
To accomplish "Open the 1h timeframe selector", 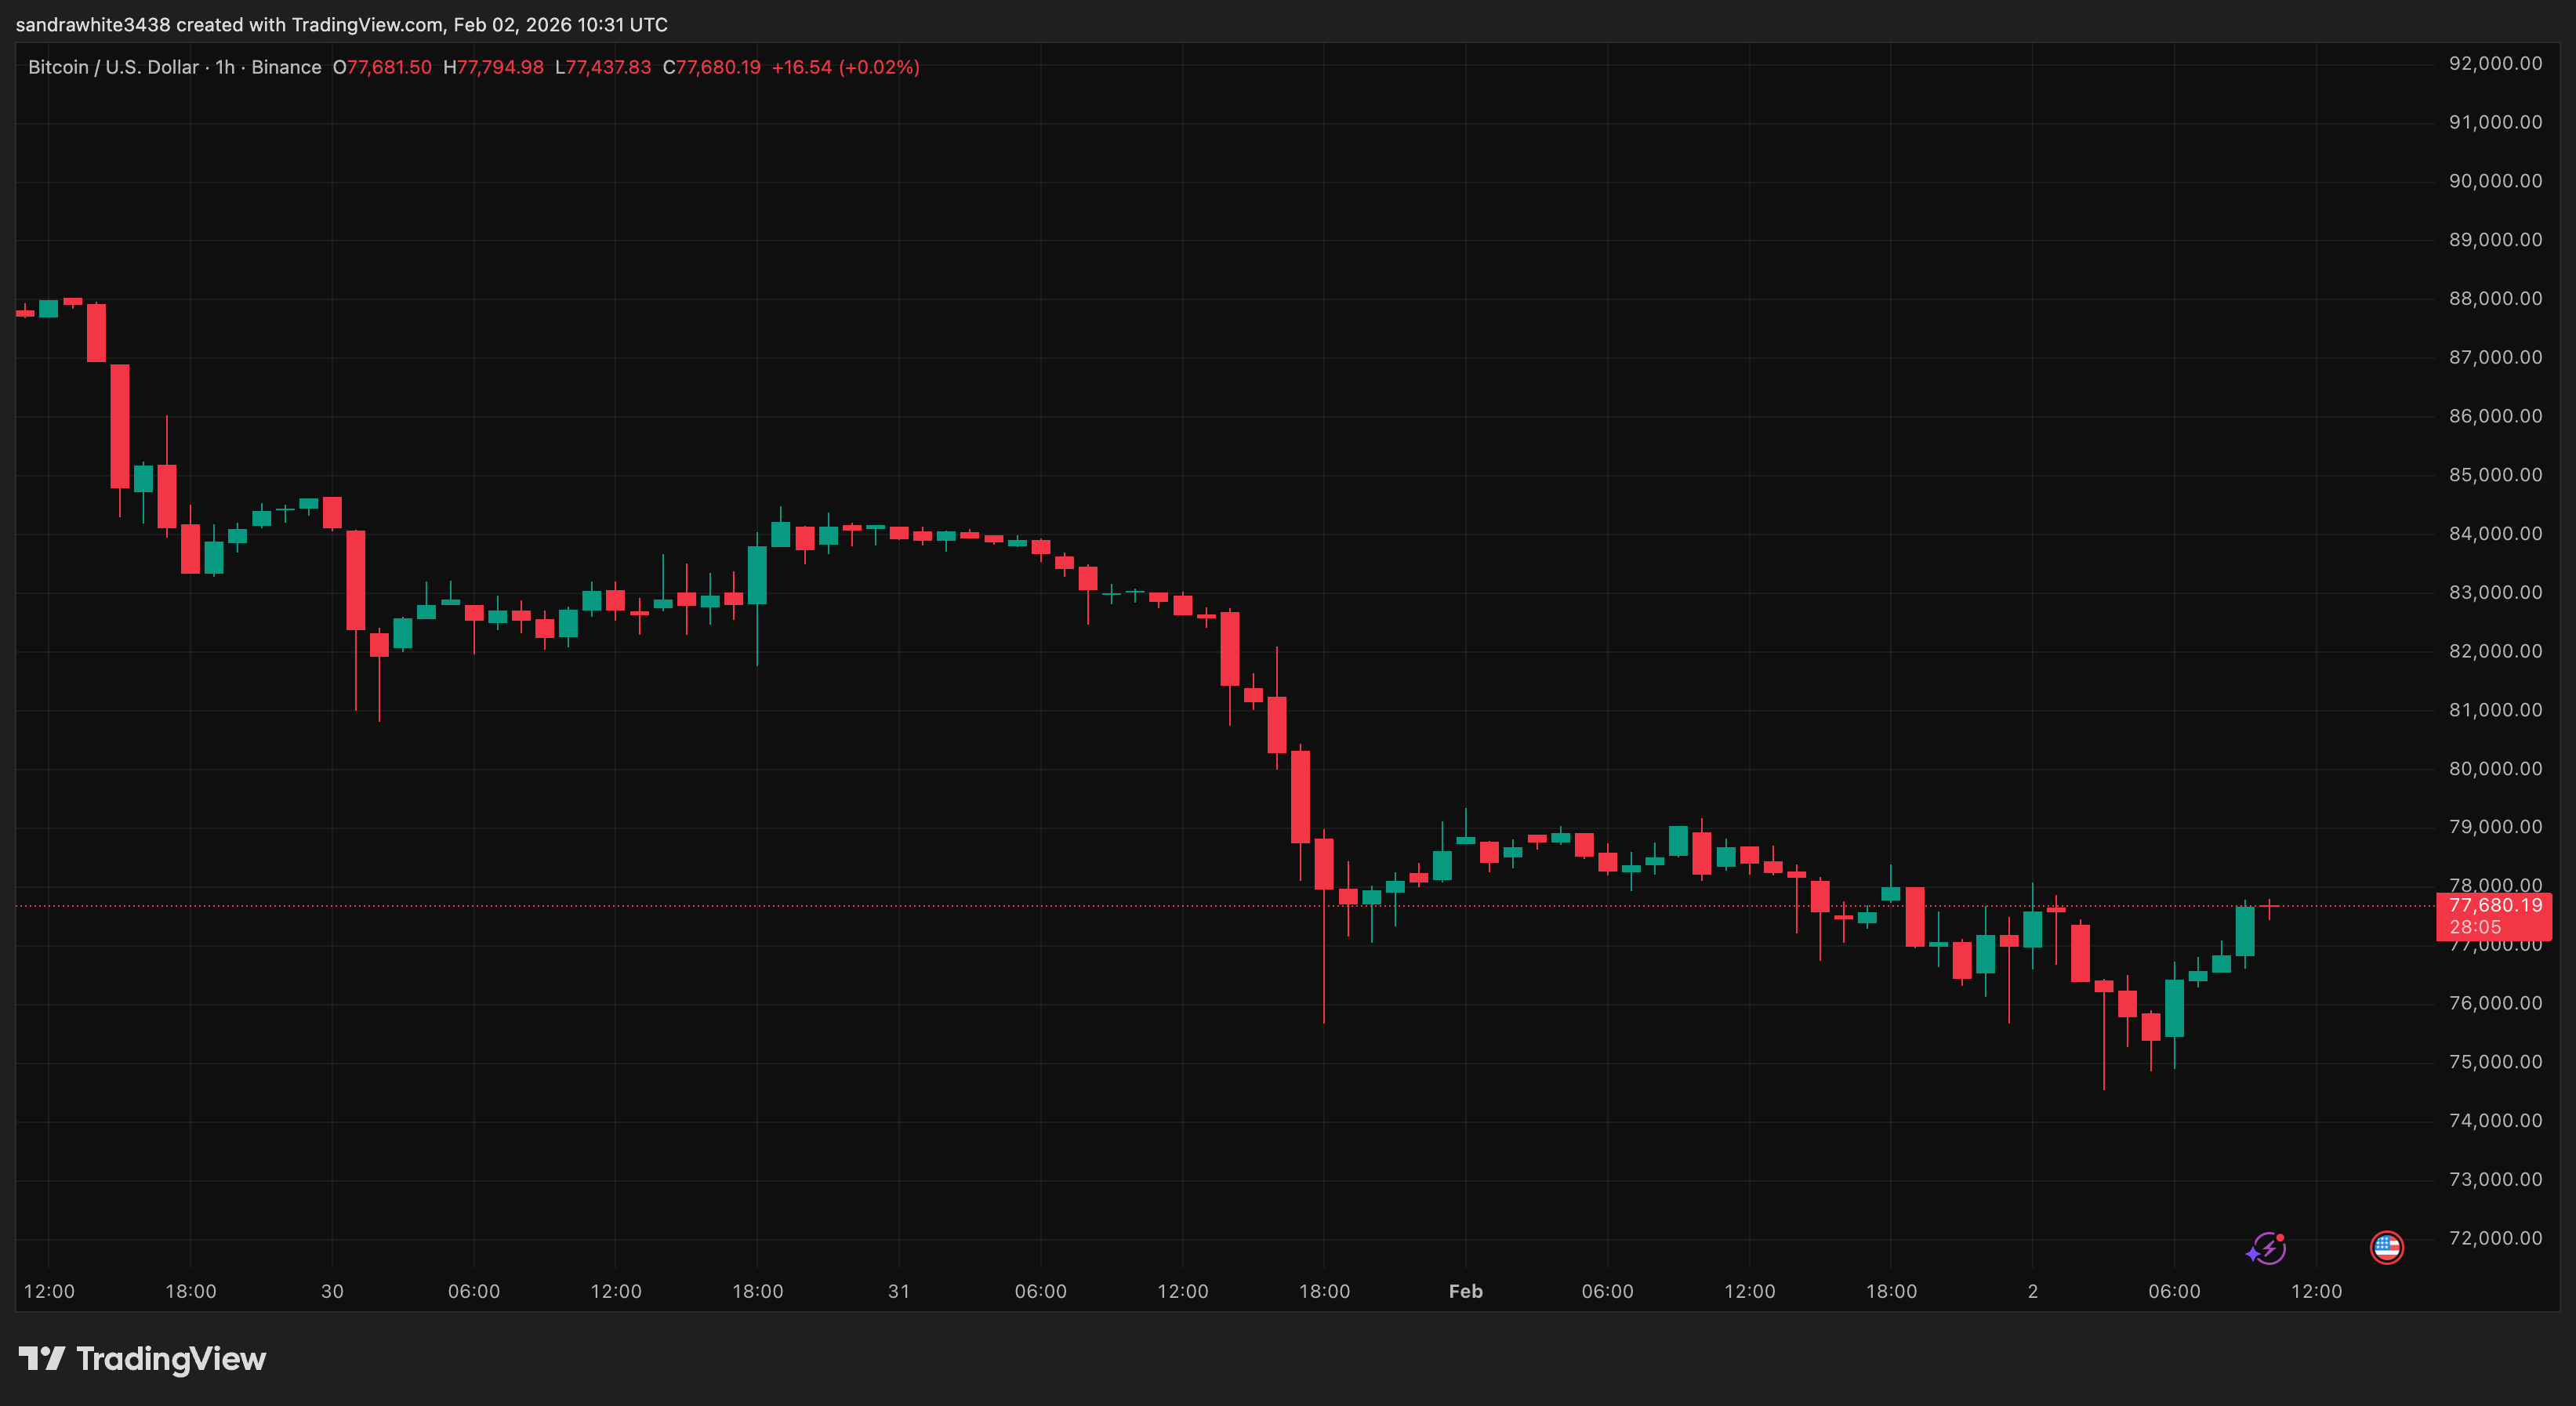I will (224, 67).
